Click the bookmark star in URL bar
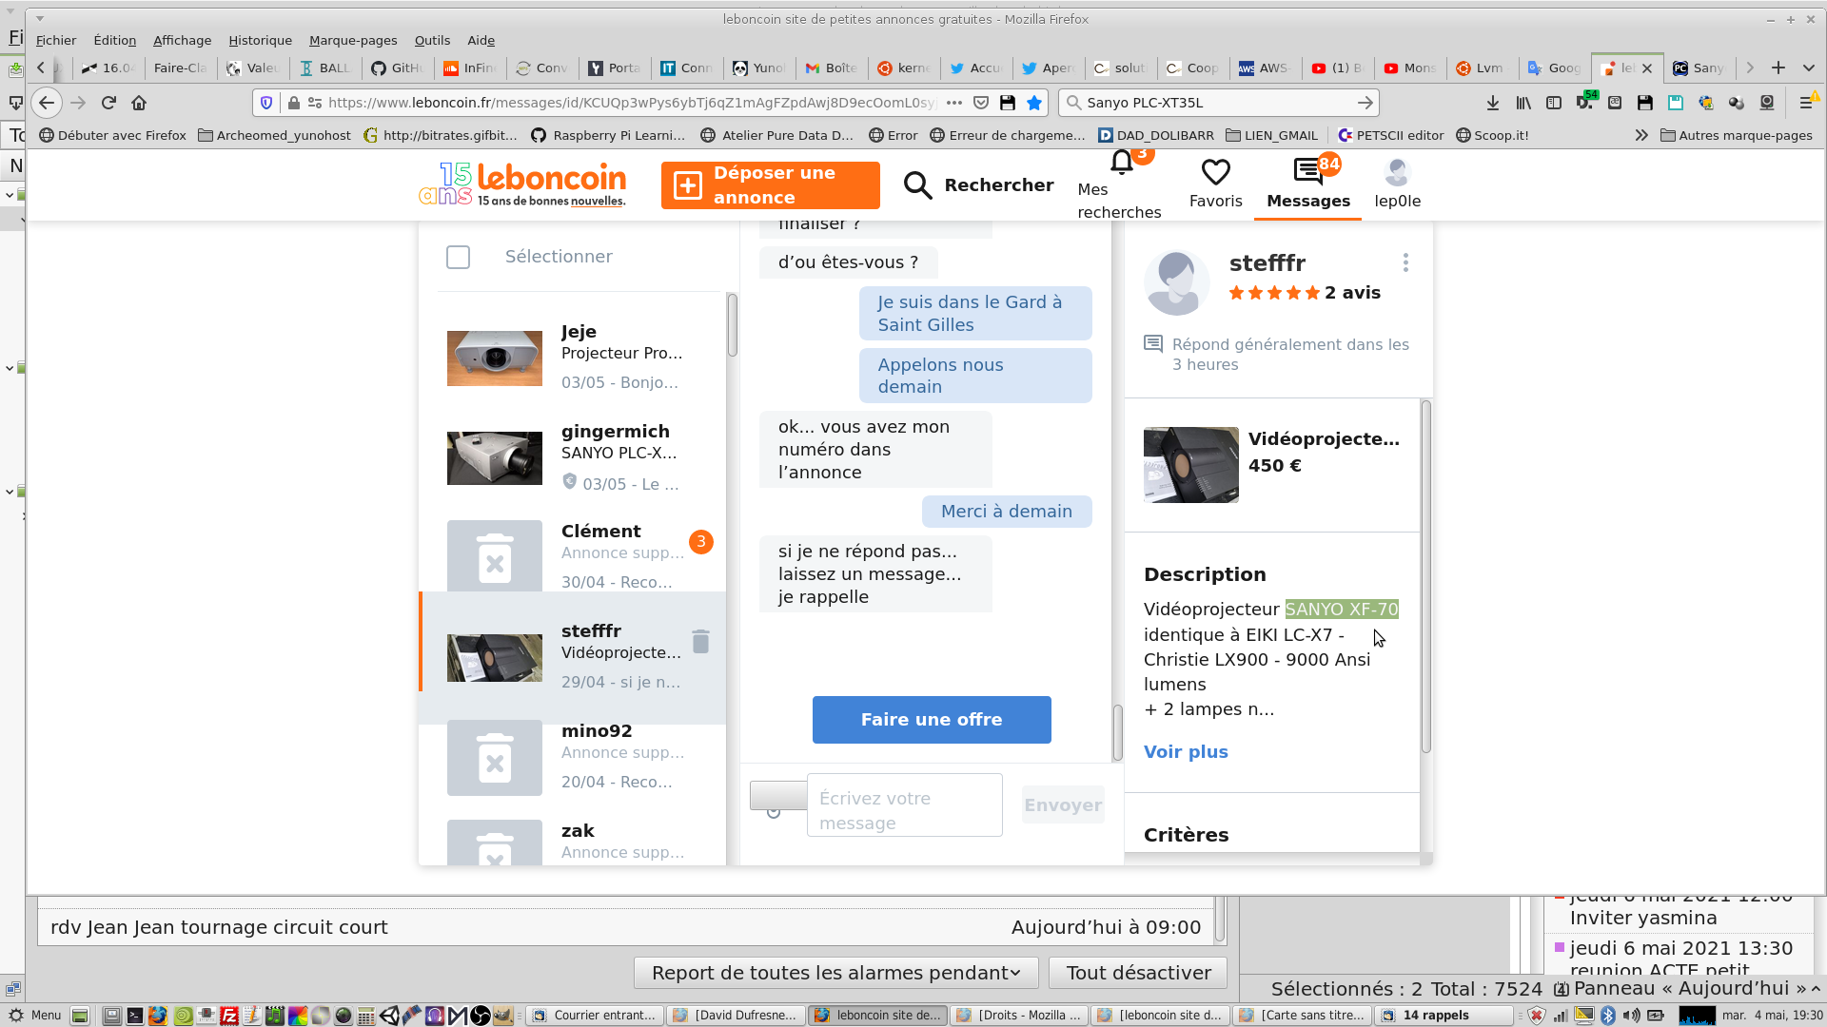The width and height of the screenshot is (1827, 1027). click(1034, 103)
